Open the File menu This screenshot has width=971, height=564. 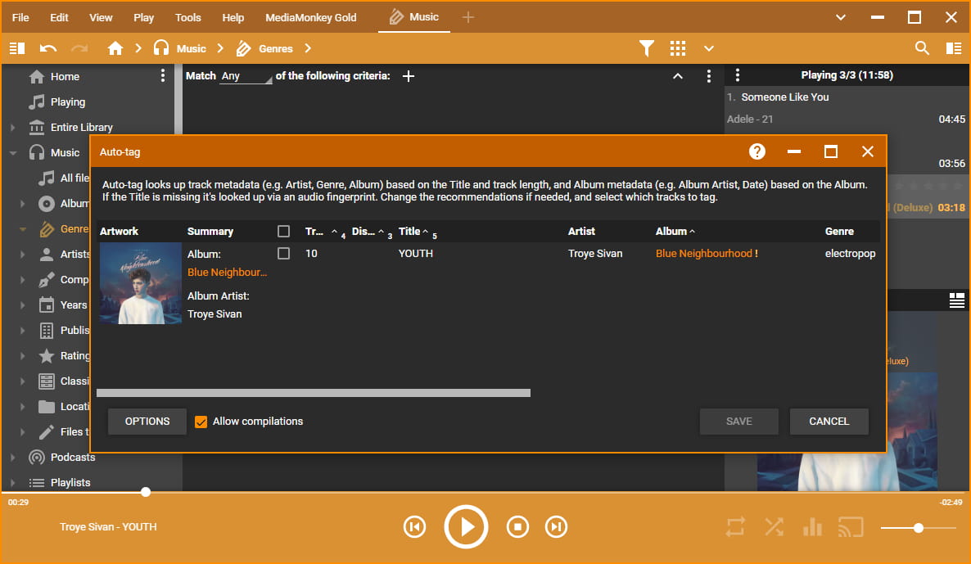[20, 17]
